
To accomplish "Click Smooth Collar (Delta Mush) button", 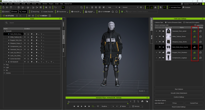I will pyautogui.click(x=179, y=93).
